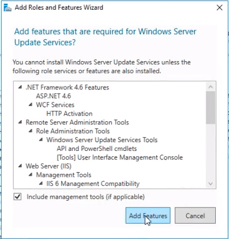This screenshot has height=239, width=229.
Task: Collapse the Web Server (IIS) node
Action: point(20,166)
